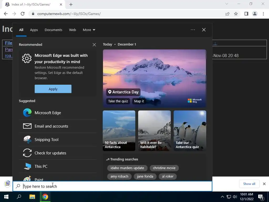Switch to the Apps search tab
Image resolution: width=269 pixels, height=202 pixels.
point(34,30)
